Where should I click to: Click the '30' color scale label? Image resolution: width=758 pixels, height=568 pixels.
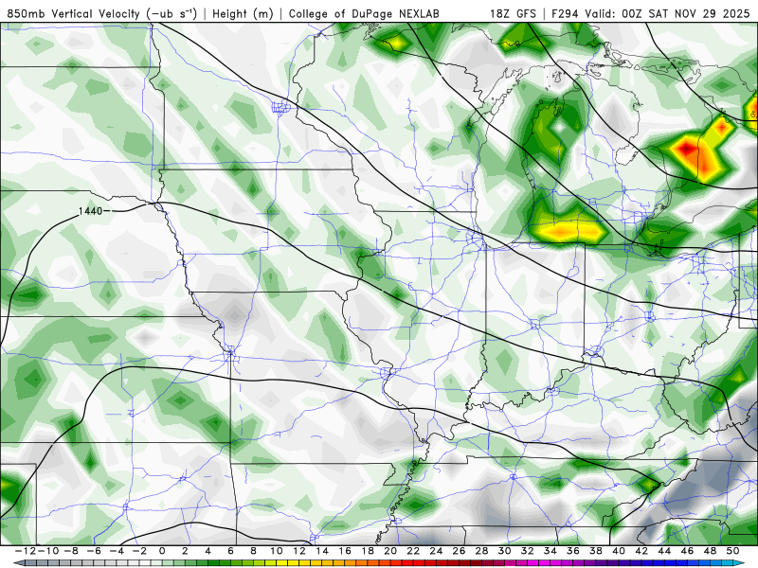(505, 551)
